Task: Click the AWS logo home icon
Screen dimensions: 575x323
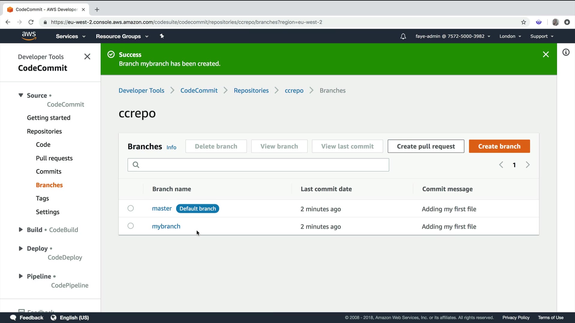Action: point(29,36)
